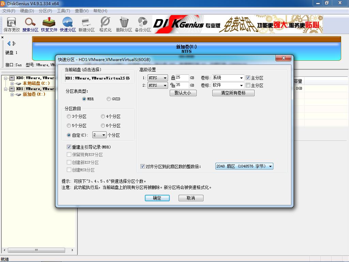This screenshot has width=349, height=262.
Task: Select the GUID partition table type
Action: (x=109, y=99)
